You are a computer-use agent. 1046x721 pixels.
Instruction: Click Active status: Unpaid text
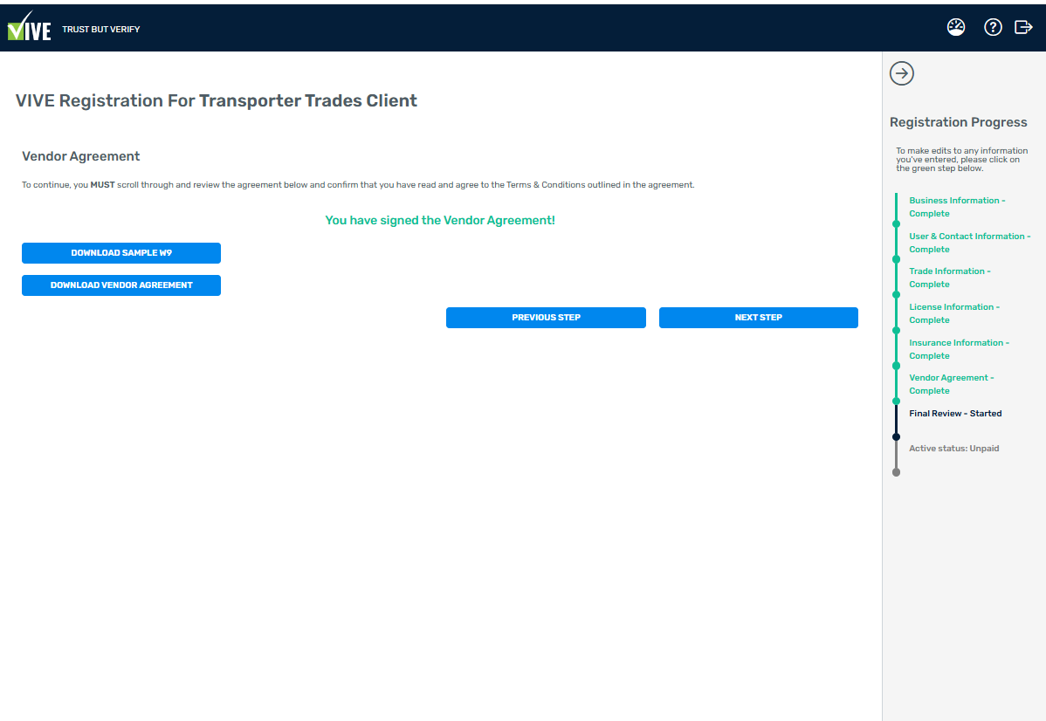click(954, 448)
